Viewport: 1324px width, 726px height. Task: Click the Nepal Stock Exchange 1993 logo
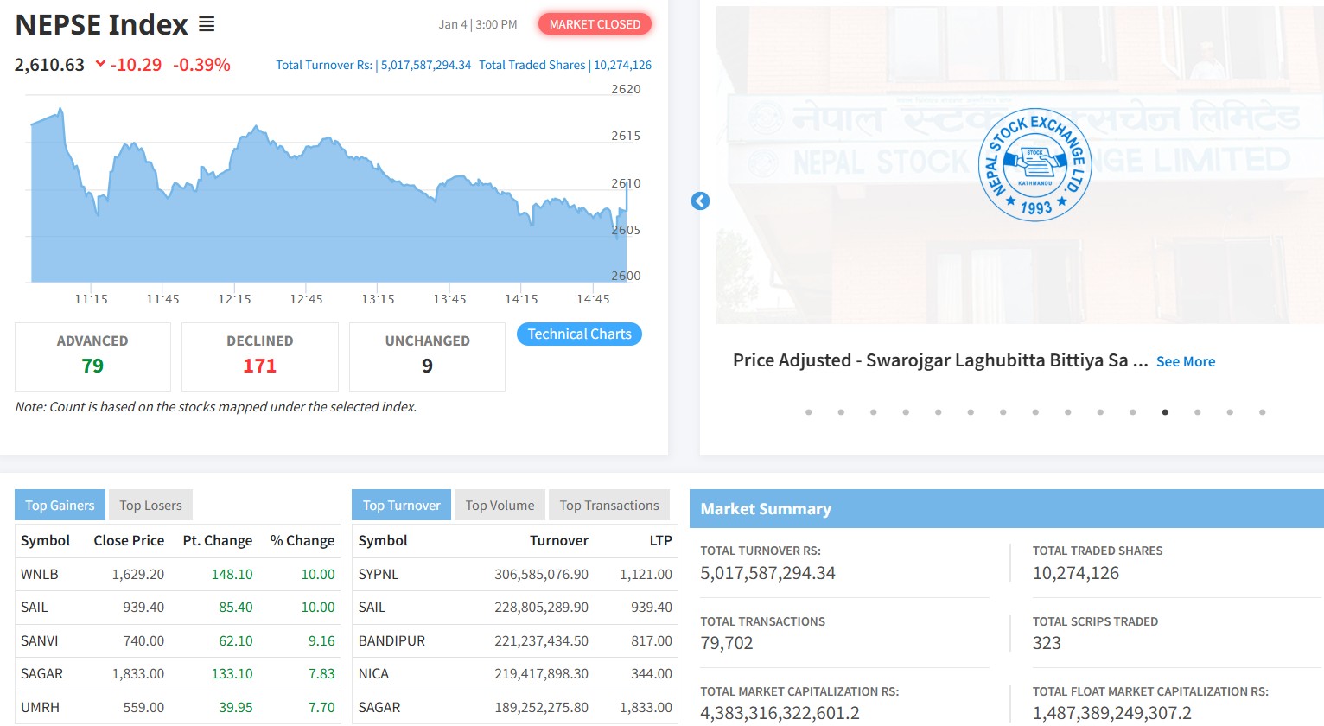point(1034,165)
